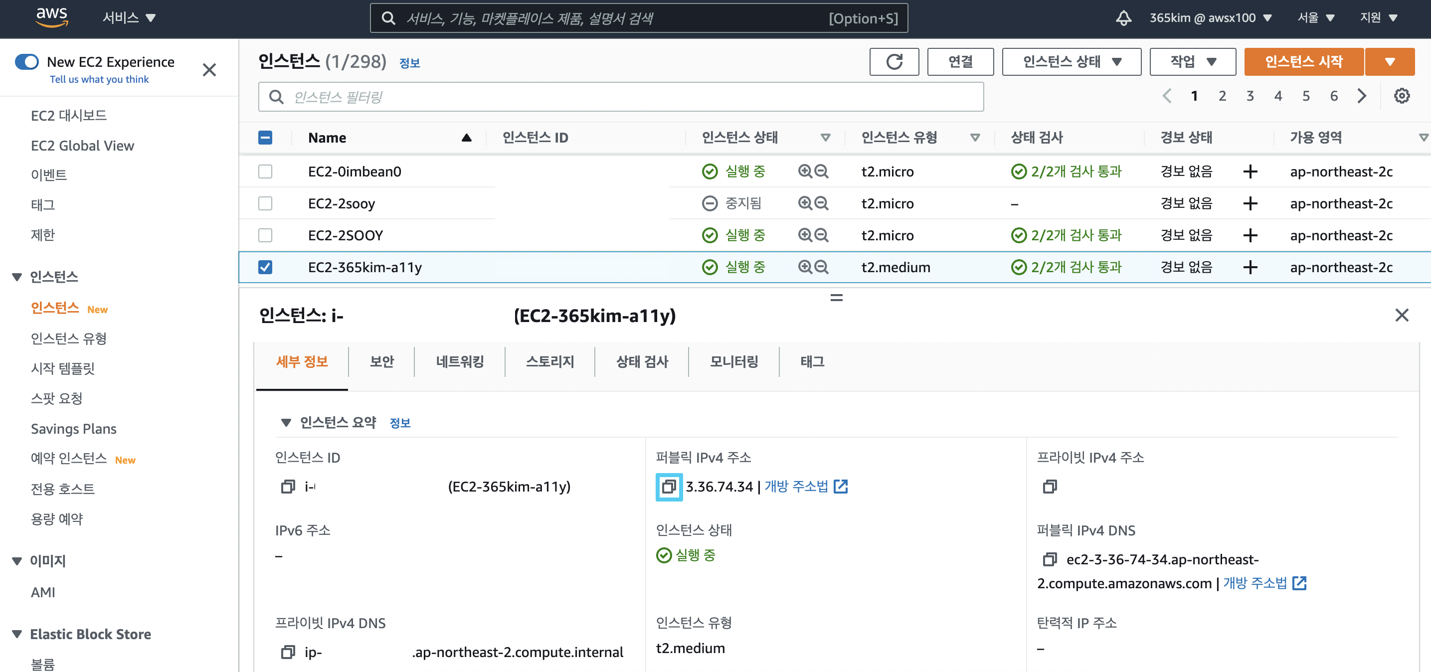This screenshot has height=672, width=1431.
Task: Filter by 인스턴스 유형 column arrow
Action: 974,137
